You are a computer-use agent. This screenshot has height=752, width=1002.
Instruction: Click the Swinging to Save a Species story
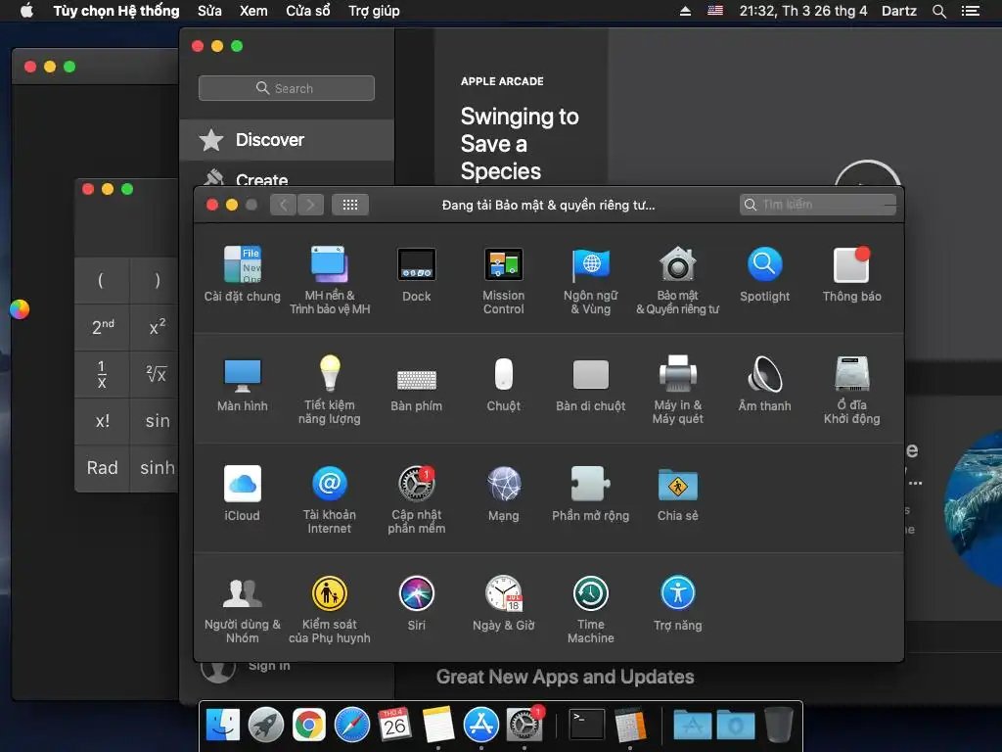520,144
